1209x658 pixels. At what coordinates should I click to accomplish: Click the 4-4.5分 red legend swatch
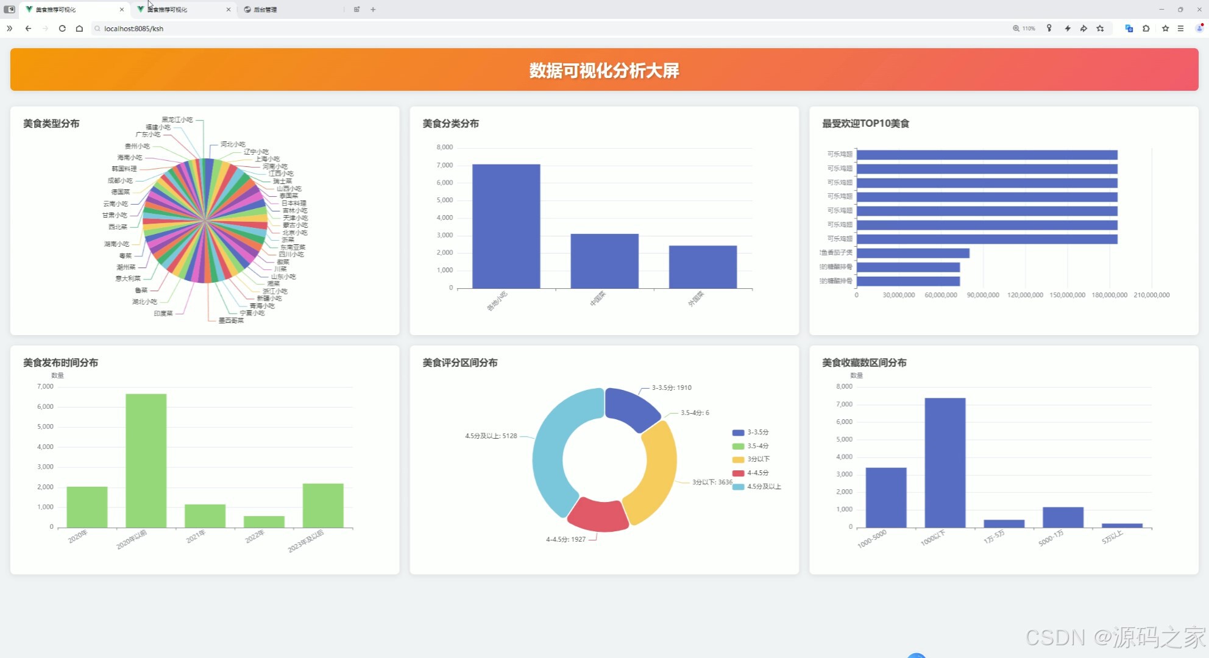tap(738, 473)
